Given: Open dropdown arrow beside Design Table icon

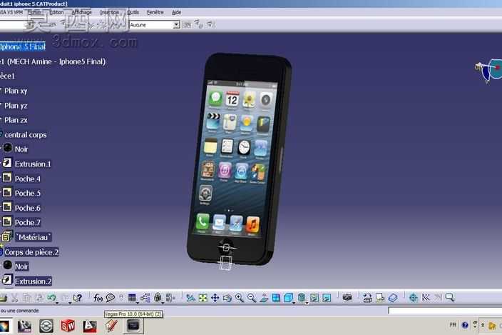Looking at the screenshot, I should 138,302.
